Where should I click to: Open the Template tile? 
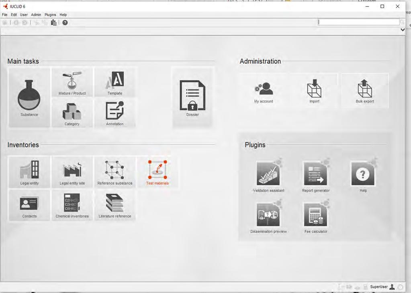pos(115,82)
